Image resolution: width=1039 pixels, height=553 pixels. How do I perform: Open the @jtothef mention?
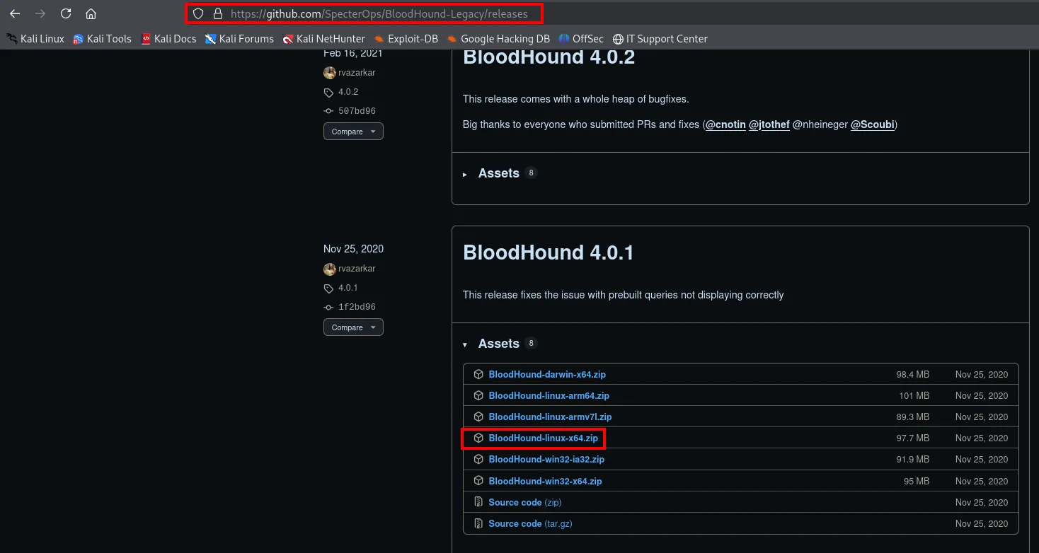[x=769, y=124]
